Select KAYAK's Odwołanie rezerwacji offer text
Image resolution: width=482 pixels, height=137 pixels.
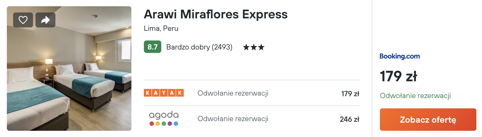pyautogui.click(x=233, y=93)
